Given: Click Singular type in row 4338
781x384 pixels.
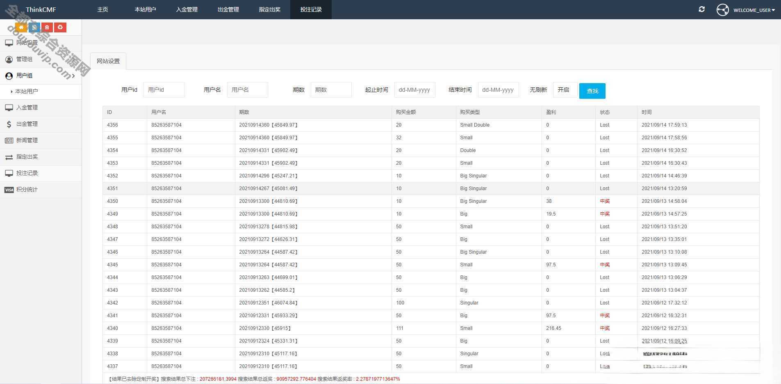Looking at the screenshot, I should [469, 354].
